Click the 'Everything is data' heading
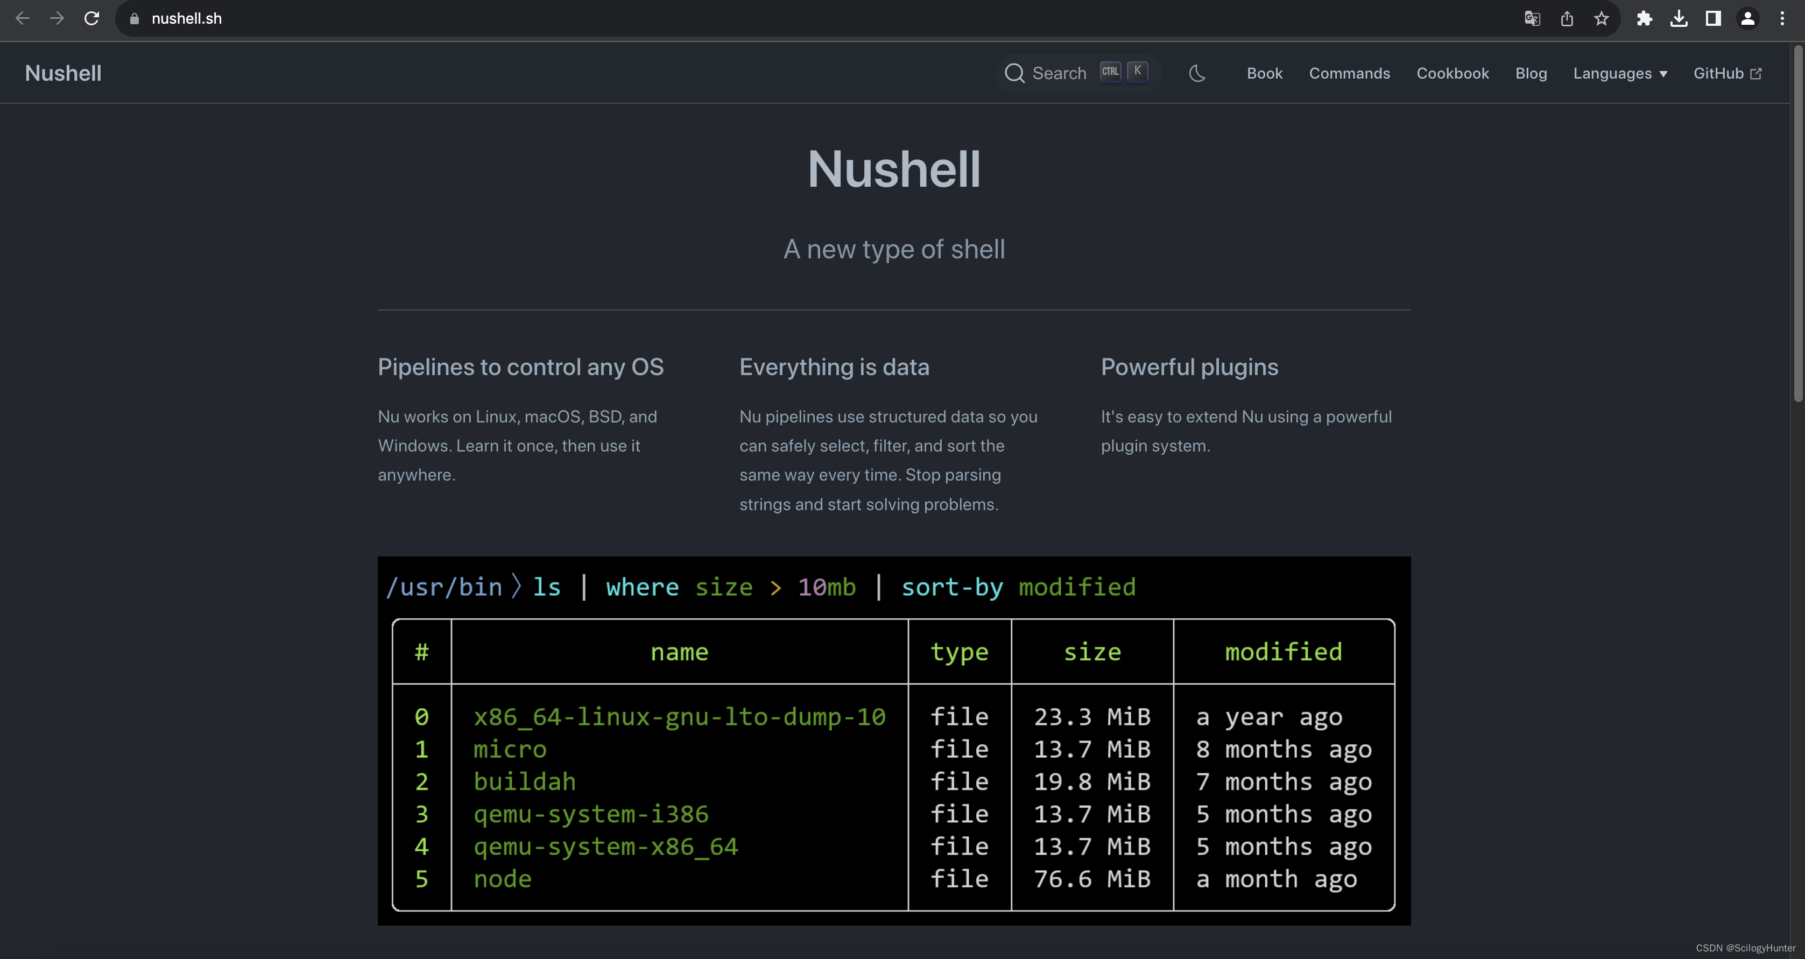 [x=834, y=367]
